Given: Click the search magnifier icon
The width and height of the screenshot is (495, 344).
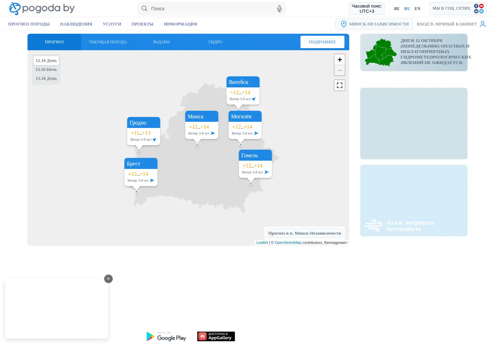Looking at the screenshot, I should (144, 8).
